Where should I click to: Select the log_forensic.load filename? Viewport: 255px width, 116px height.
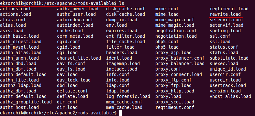128,96
